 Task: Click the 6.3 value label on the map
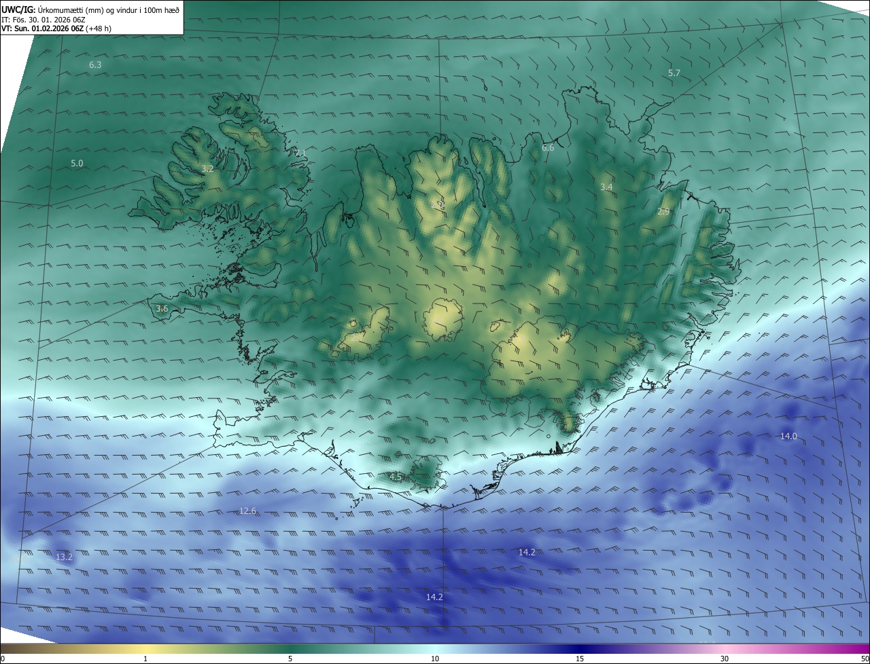(95, 65)
